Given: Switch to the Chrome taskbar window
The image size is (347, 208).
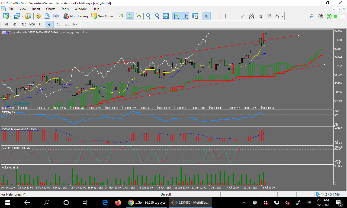Looking at the screenshot, I should tap(147, 202).
